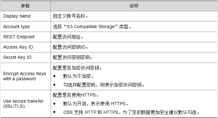Select the Account type parameter cell

(25, 27)
